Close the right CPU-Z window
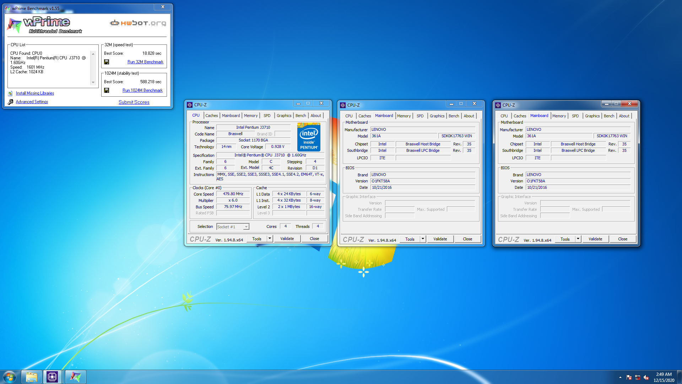This screenshot has height=384, width=682. click(629, 104)
